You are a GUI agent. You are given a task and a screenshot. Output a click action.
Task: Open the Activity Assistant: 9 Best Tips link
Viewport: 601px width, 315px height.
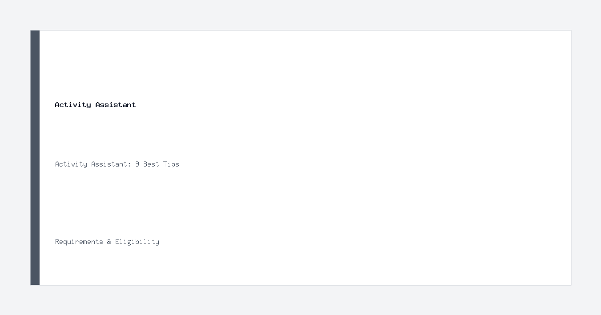[x=117, y=164]
